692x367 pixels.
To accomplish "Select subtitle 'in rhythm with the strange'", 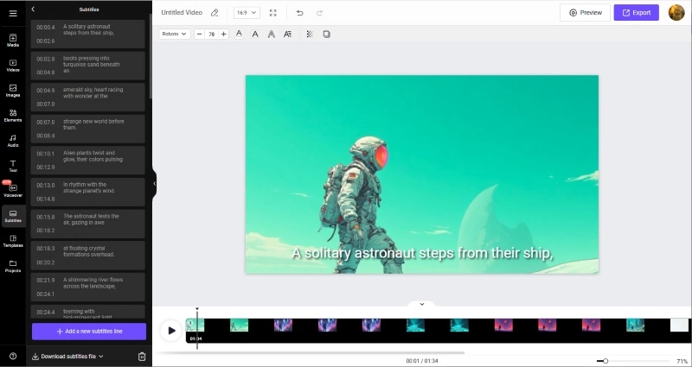I will click(x=88, y=192).
